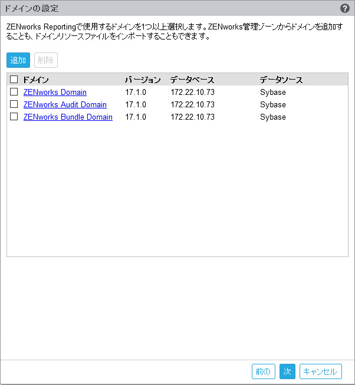355x385 pixels.
Task: Open the ZENworks Bundle Domain link
Action: click(x=68, y=117)
